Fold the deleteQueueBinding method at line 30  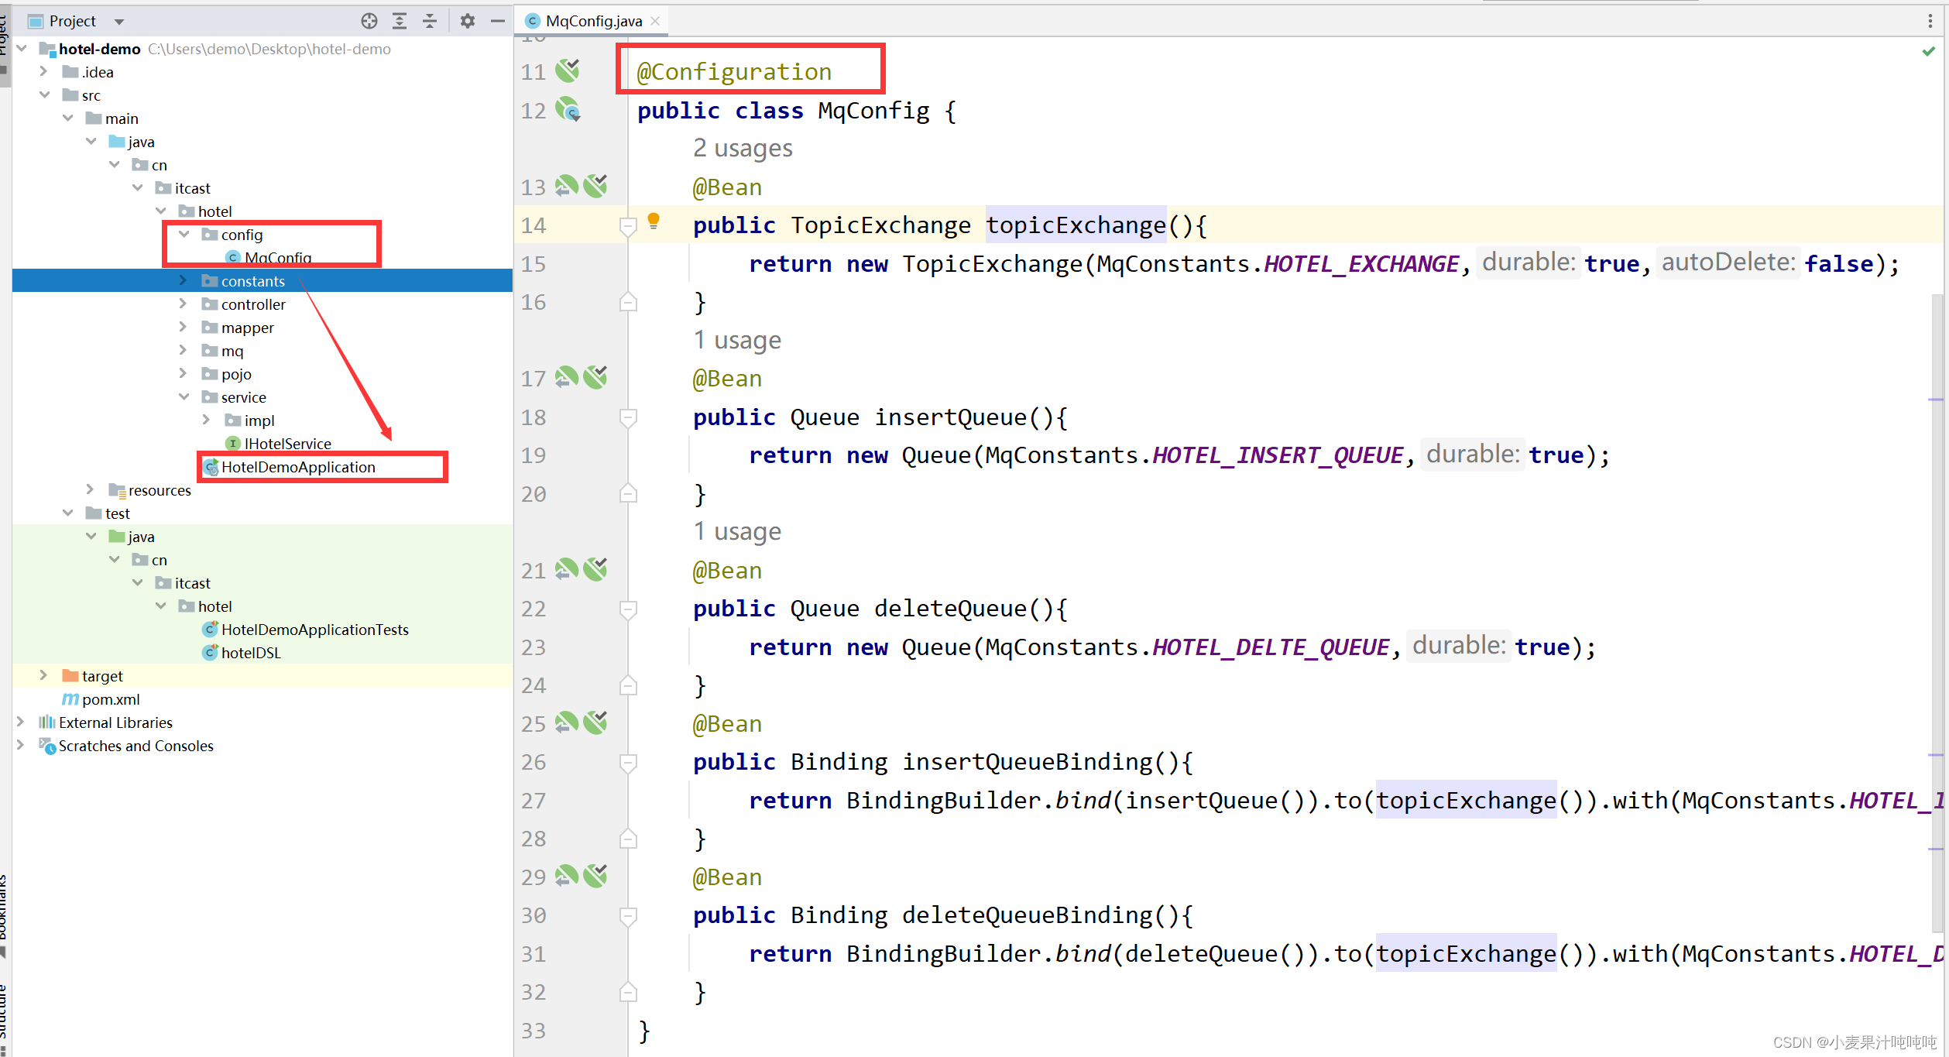click(x=628, y=916)
